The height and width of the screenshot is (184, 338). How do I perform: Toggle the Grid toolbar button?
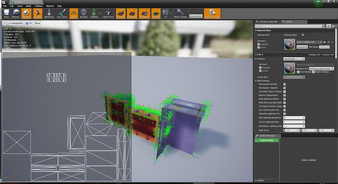[x=74, y=14]
